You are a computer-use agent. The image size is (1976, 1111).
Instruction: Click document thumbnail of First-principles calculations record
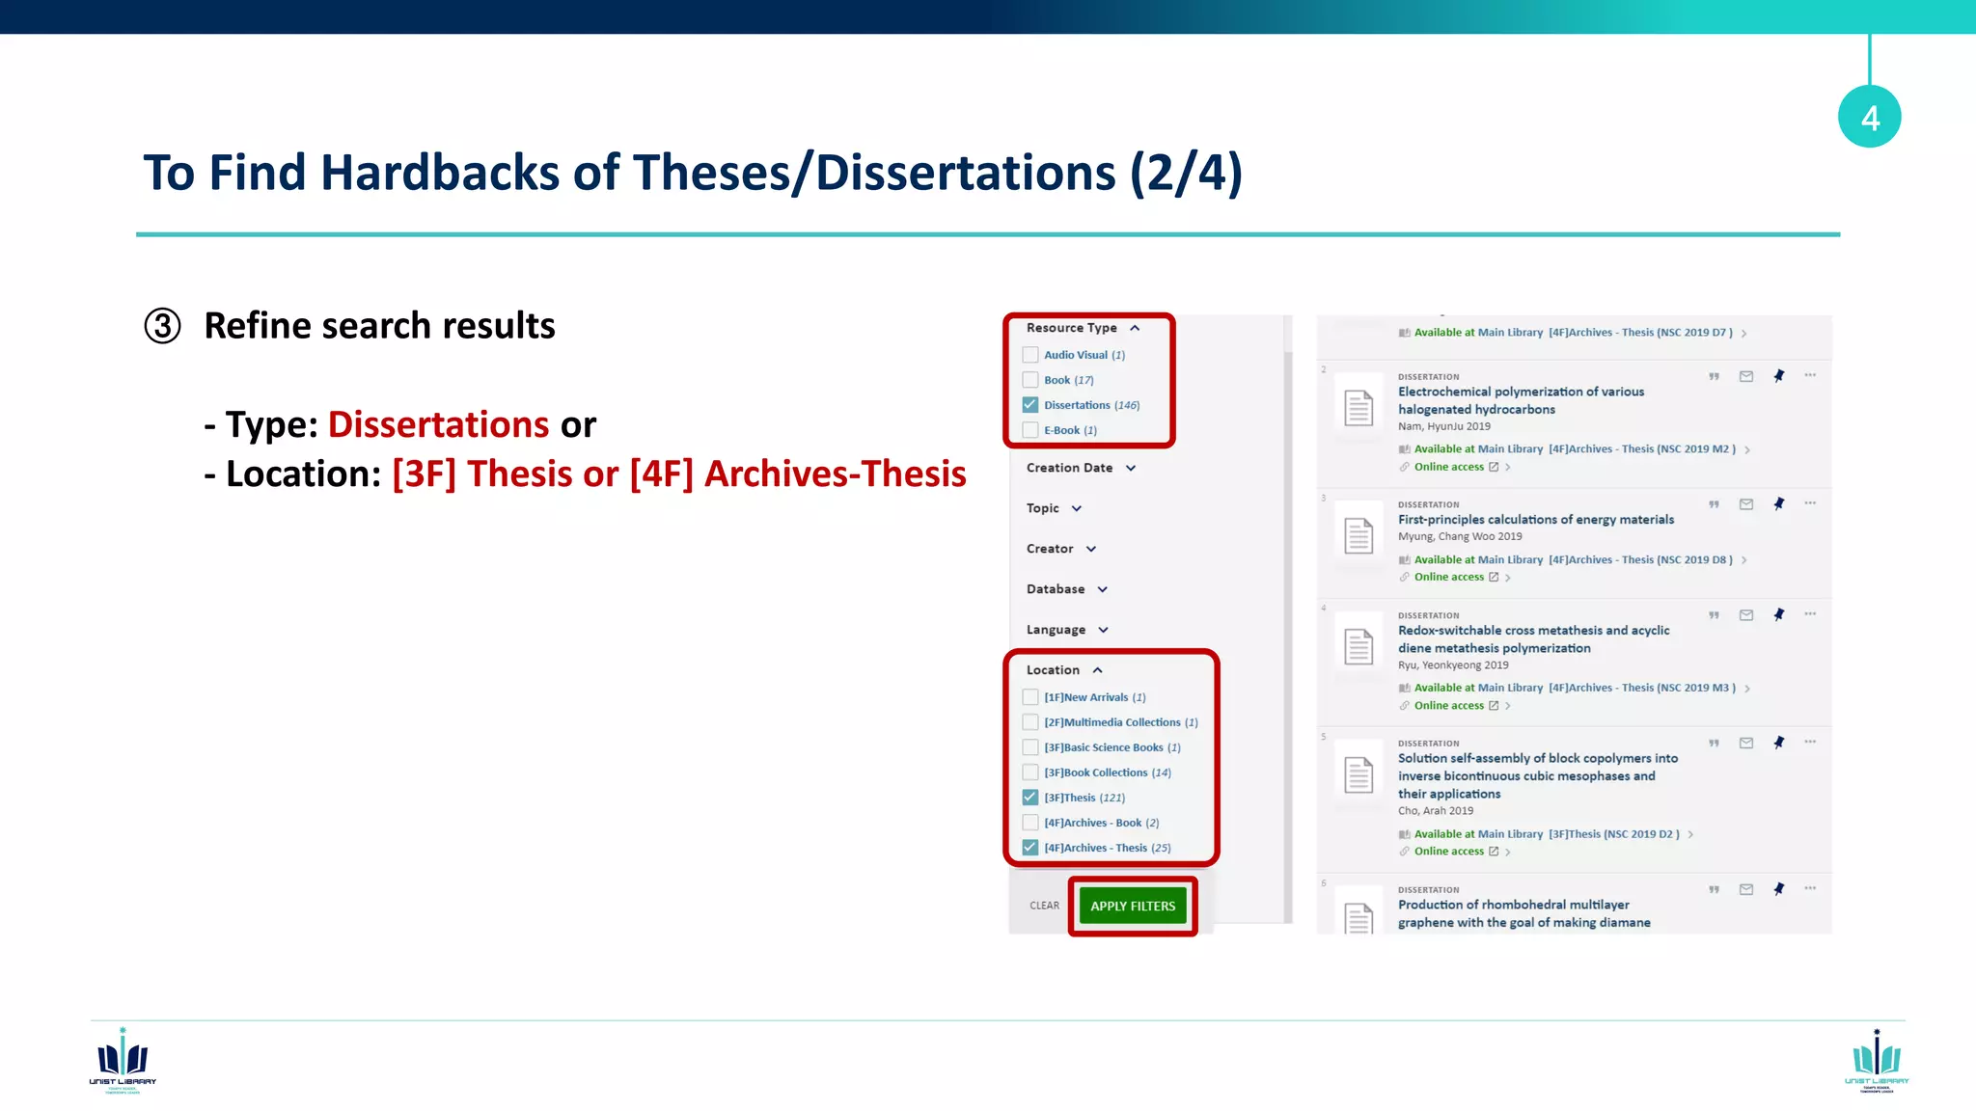(1358, 535)
